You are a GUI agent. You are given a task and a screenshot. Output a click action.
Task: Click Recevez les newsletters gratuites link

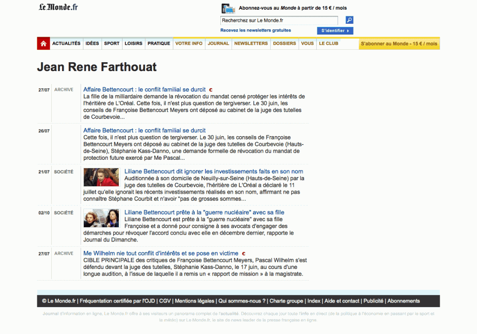[x=256, y=30]
